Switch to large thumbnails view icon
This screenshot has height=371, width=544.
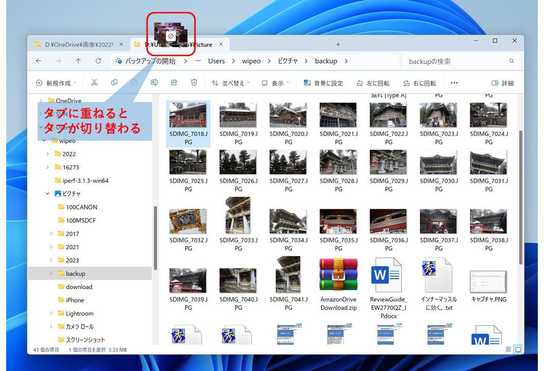click(518, 349)
